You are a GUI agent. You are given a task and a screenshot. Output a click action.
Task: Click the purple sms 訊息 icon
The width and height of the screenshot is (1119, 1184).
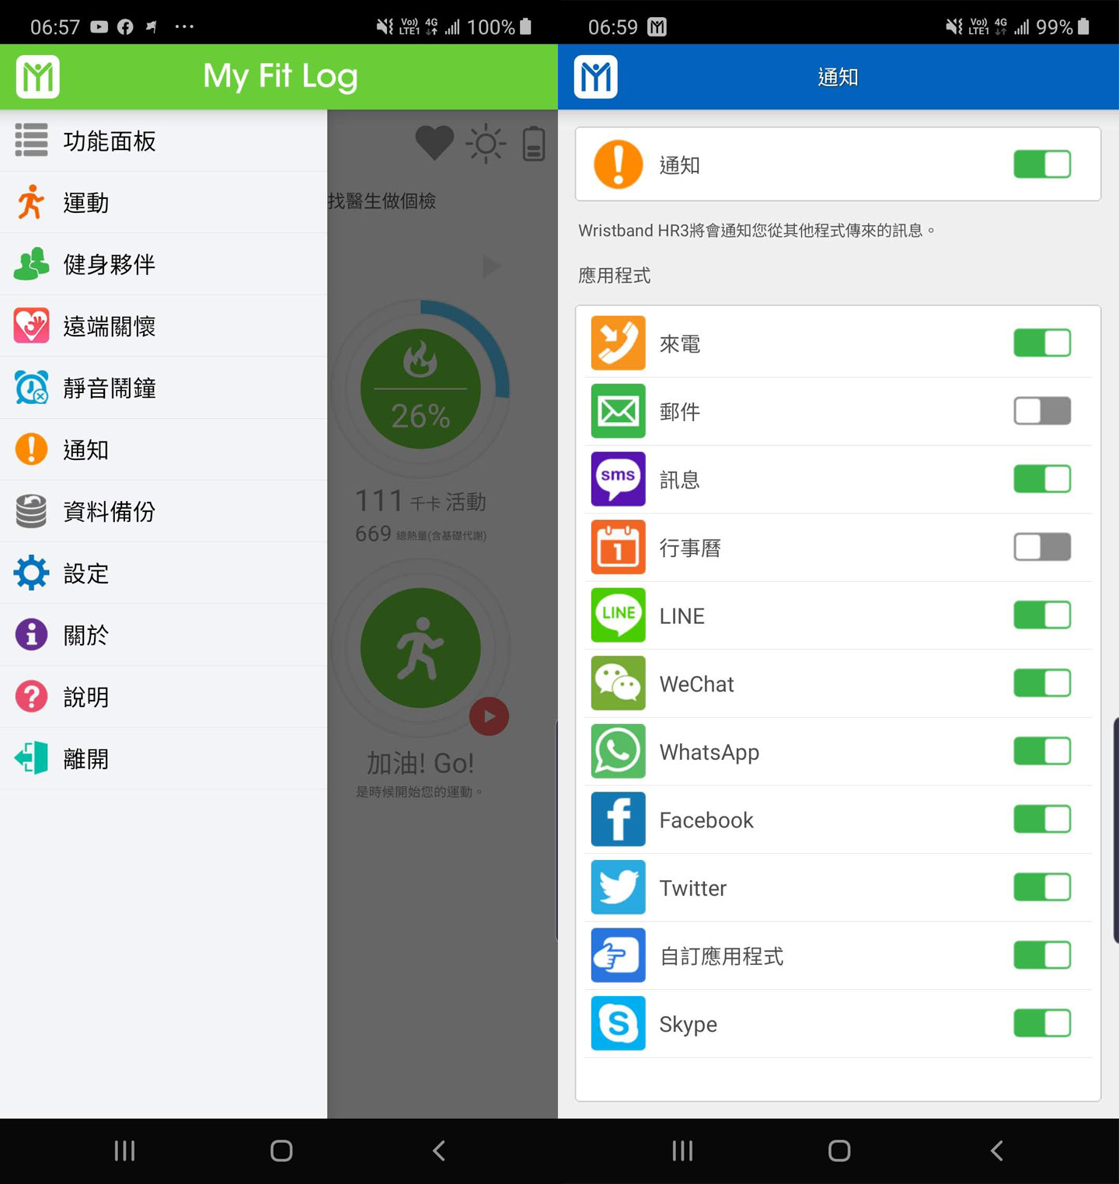click(x=618, y=479)
